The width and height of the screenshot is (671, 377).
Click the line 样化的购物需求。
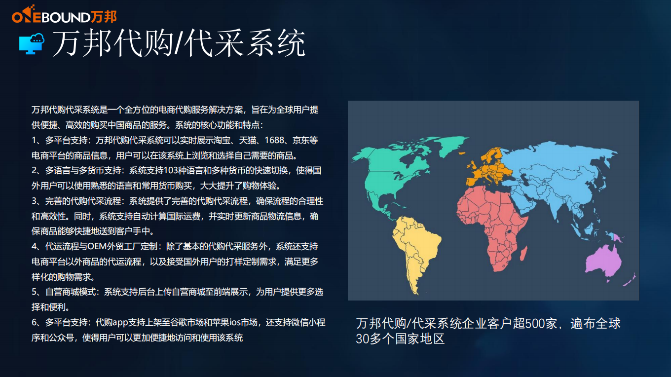[x=63, y=277]
